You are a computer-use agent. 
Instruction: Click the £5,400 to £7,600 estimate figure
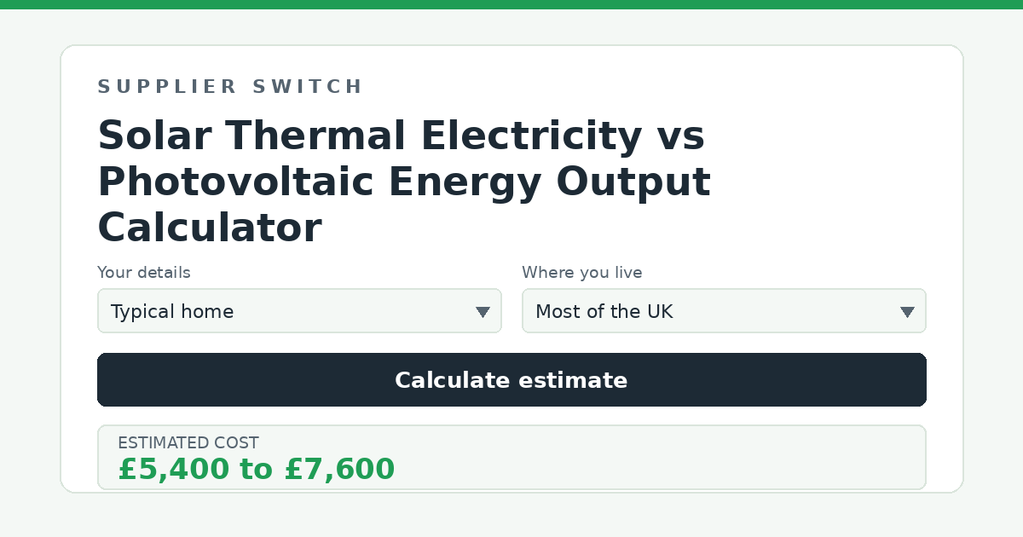click(257, 470)
